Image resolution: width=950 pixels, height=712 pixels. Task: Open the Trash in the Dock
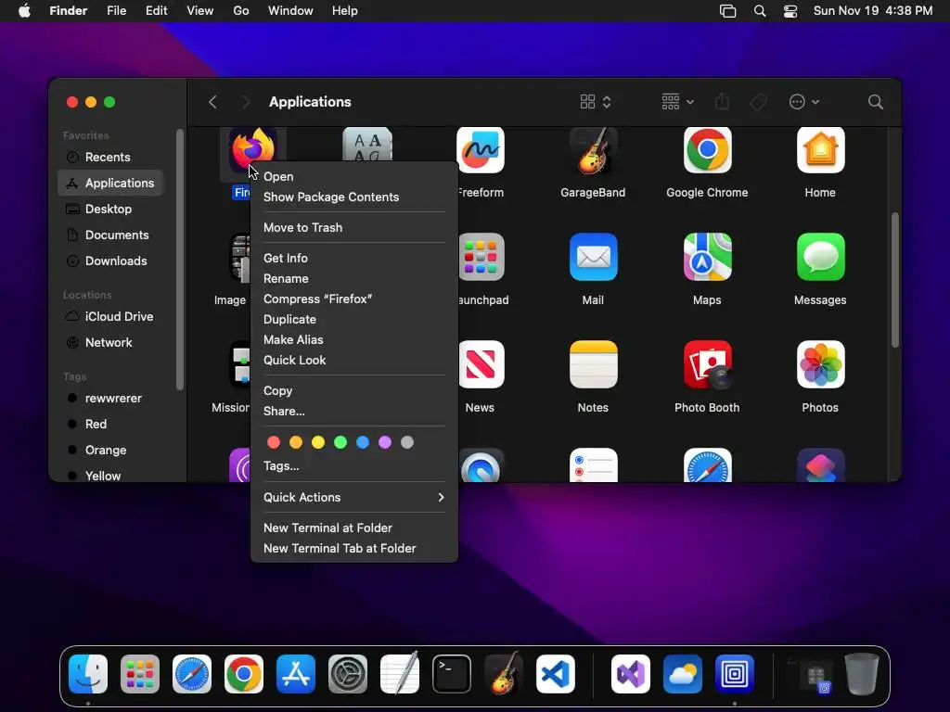pyautogui.click(x=862, y=674)
